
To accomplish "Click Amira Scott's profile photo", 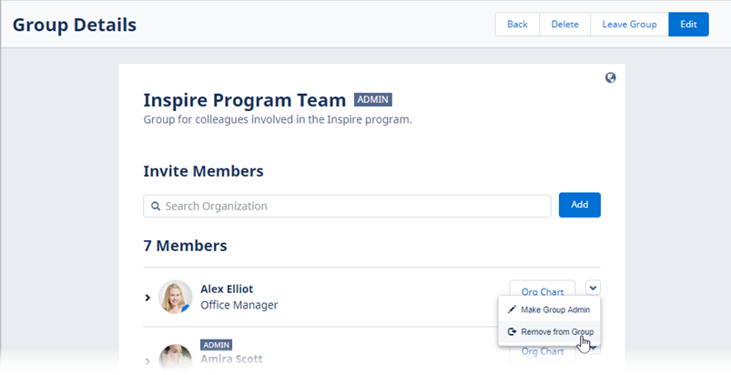I will click(x=175, y=359).
